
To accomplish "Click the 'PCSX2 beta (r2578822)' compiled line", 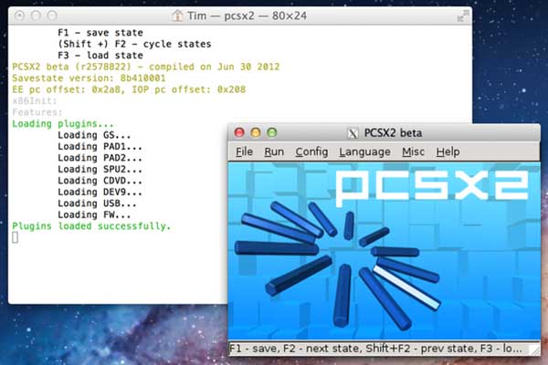I will click(146, 67).
